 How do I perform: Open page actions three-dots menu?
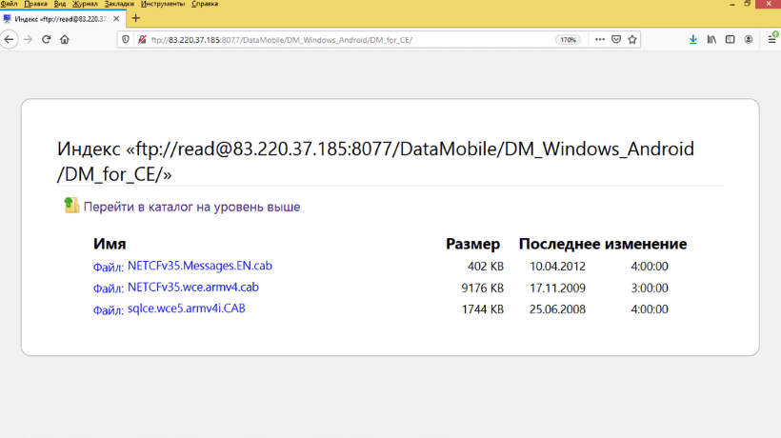coord(600,39)
